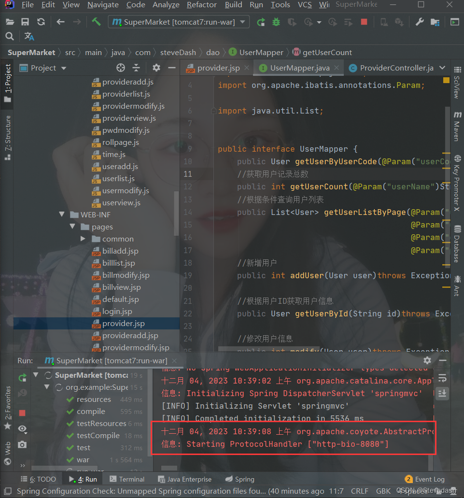Stop process in Run panel sidebar

pyautogui.click(x=22, y=413)
